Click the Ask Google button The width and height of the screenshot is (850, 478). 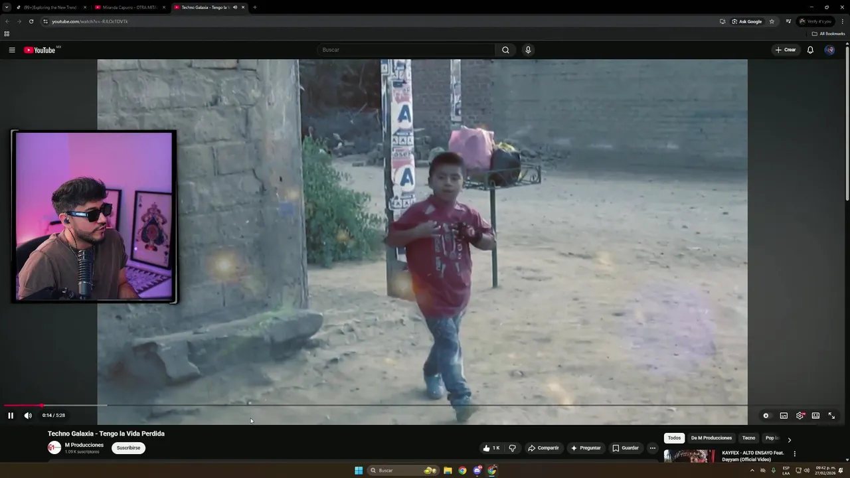(747, 21)
